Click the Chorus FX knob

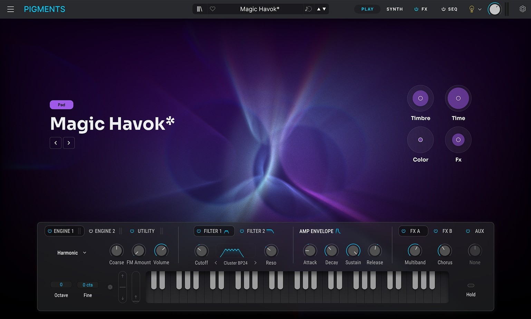click(x=445, y=251)
